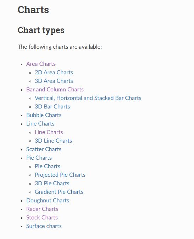Click the top-level Pie Charts link
Screen dimensions: 194x239
tap(39, 158)
